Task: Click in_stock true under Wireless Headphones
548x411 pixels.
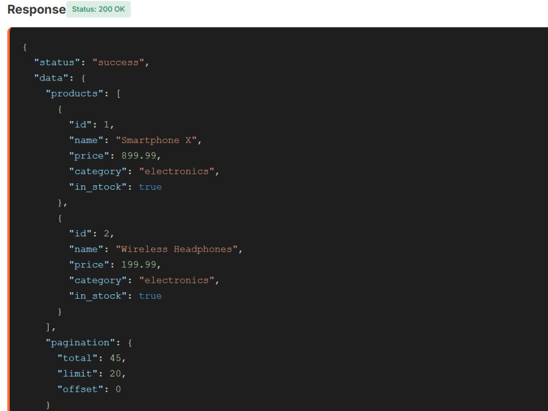Action: [150, 296]
